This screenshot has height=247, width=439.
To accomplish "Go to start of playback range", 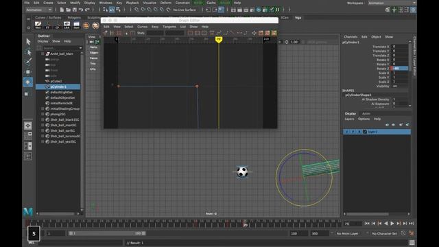I will (367, 224).
